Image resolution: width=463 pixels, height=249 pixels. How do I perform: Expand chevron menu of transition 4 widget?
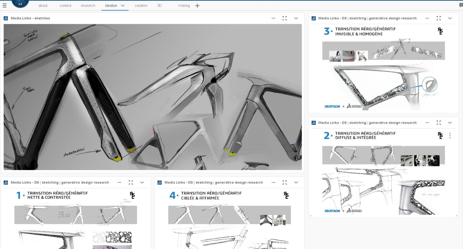[x=296, y=182]
